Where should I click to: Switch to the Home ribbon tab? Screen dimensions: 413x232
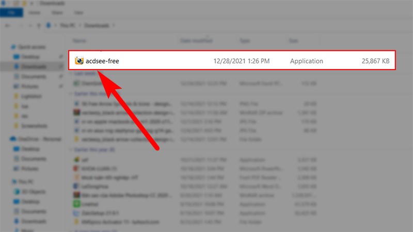[x=34, y=12]
